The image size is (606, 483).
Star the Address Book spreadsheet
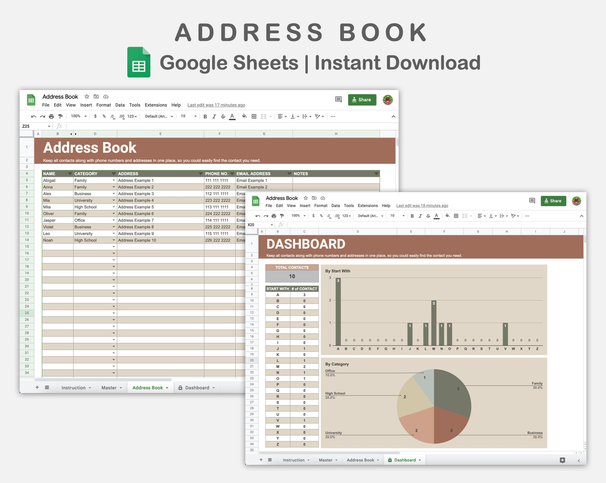pos(87,96)
